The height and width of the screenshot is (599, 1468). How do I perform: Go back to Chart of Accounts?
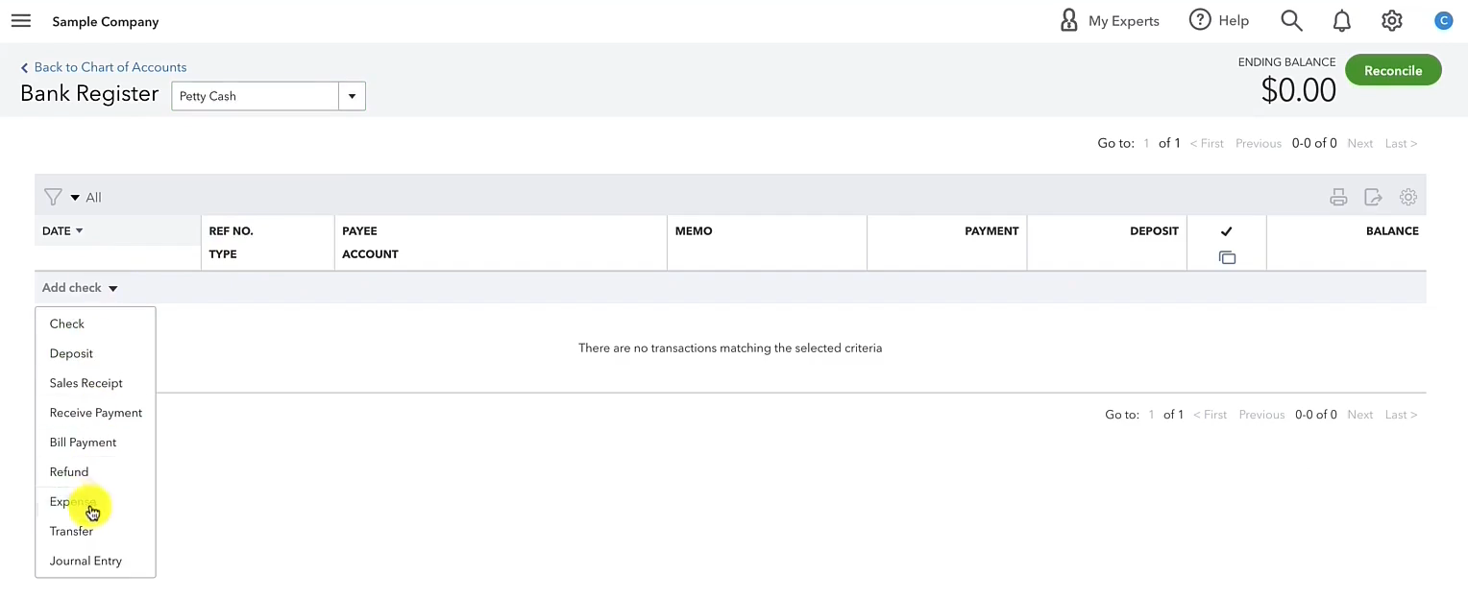pos(104,67)
